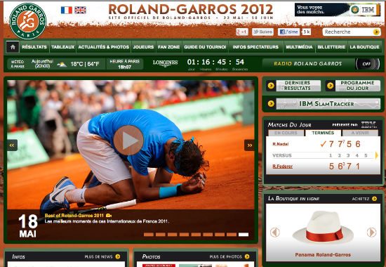The image size is (386, 267).
Task: Open Plus de Photos arrow
Action: pyautogui.click(x=247, y=256)
